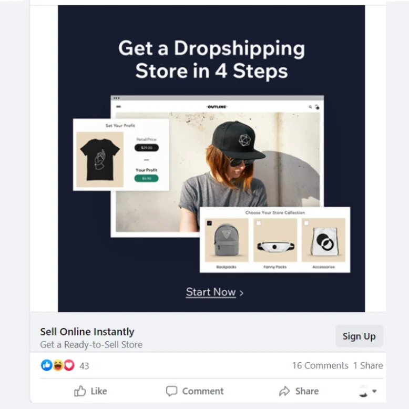Click the speech bubble Comment icon
Screen dimensions: 409x409
tap(171, 391)
